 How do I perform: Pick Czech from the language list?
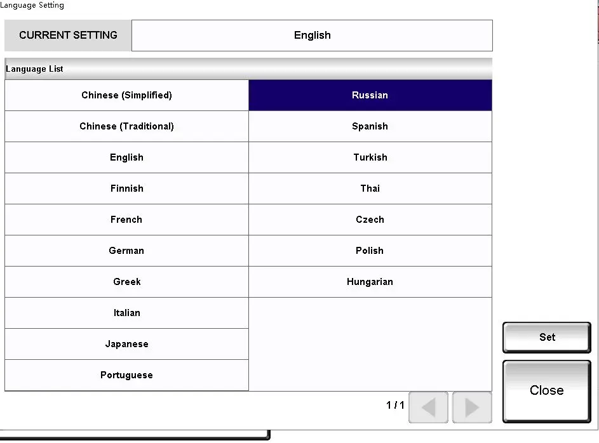(370, 220)
